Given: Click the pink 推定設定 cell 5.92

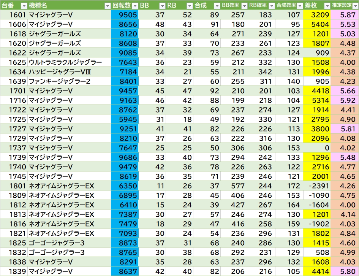Looking at the screenshot, I should 345,100.
